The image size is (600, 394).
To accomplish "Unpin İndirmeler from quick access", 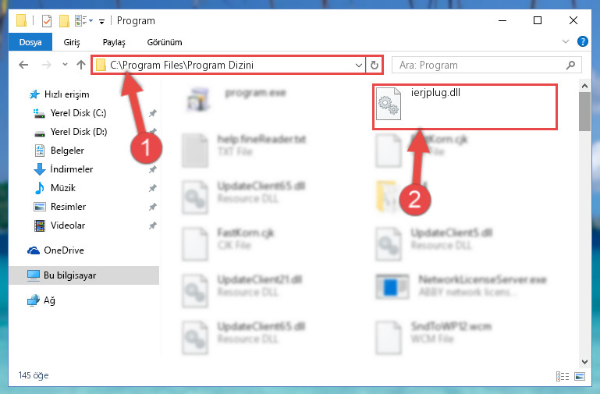I will tap(153, 169).
